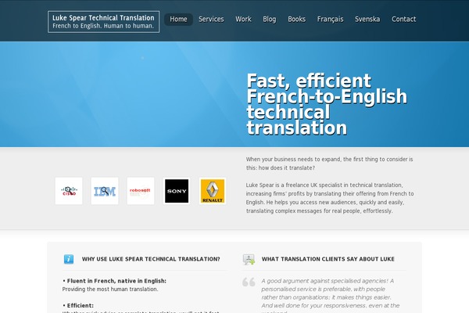Viewport: 469px width, 313px height.
Task: Open the Blog menu item
Action: [x=270, y=19]
